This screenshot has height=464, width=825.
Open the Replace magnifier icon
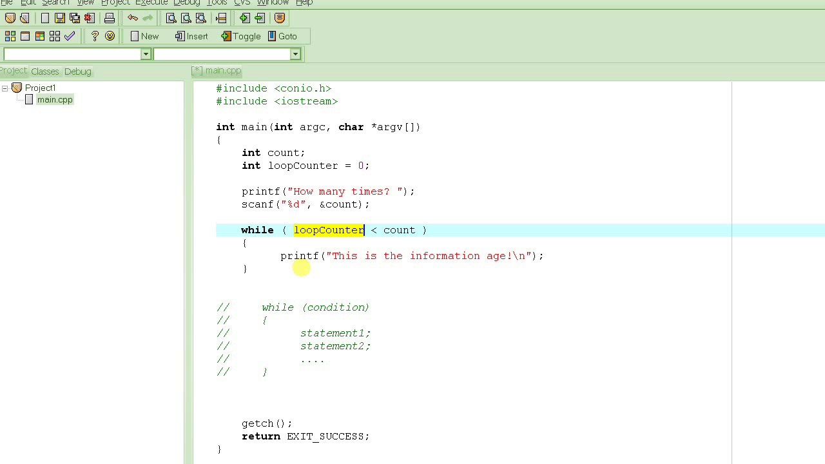click(186, 18)
